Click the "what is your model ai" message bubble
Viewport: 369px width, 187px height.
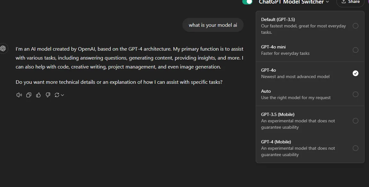tap(213, 25)
